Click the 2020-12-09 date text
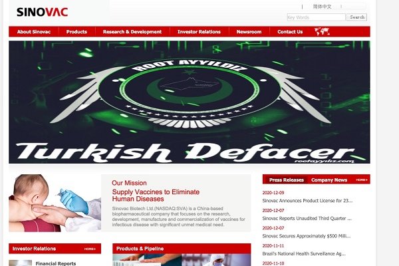The width and height of the screenshot is (399, 266). click(x=273, y=193)
